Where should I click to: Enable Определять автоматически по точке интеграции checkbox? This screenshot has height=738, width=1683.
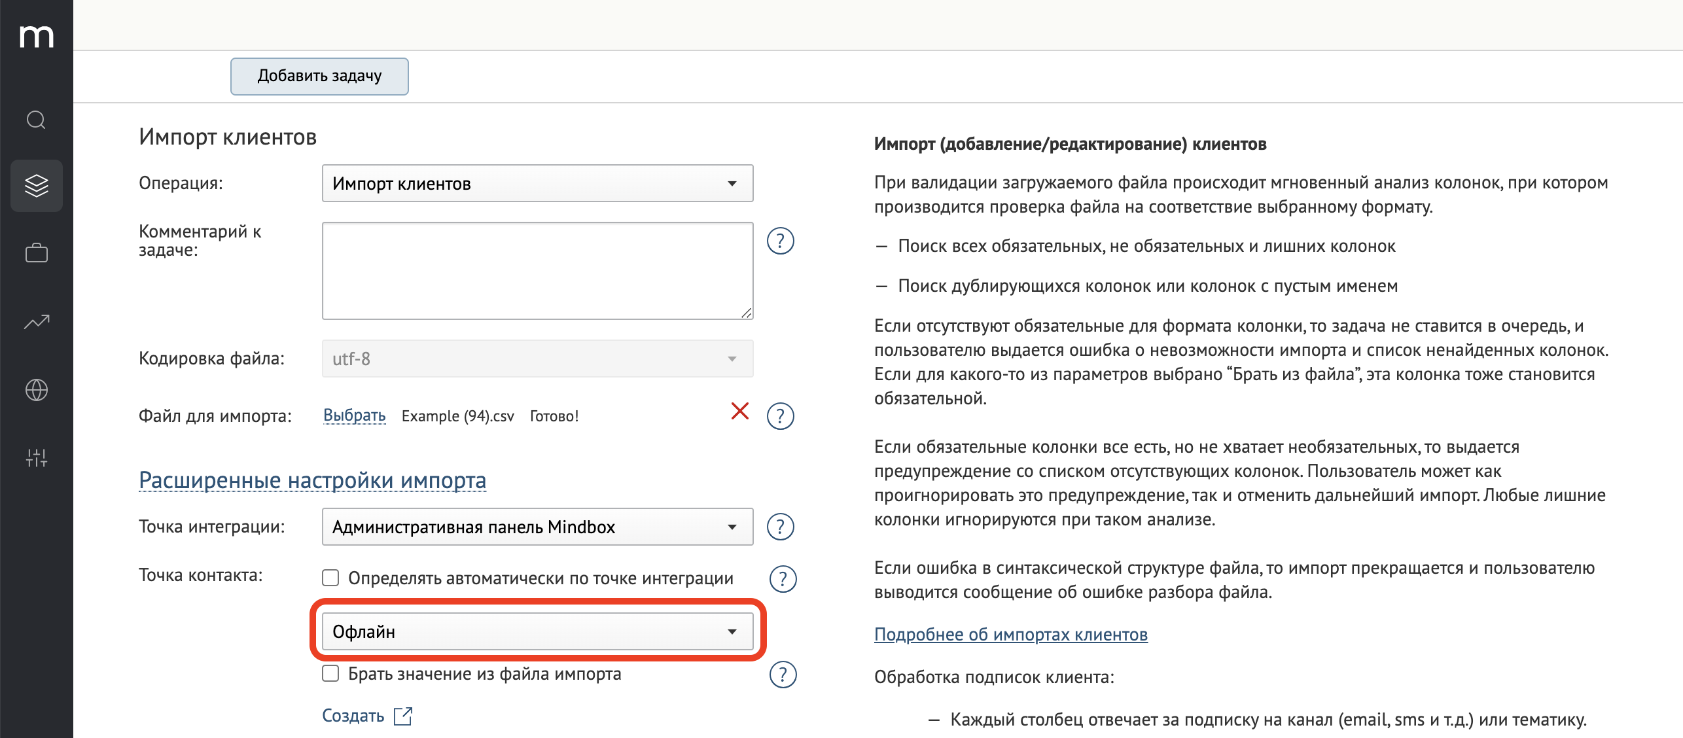point(330,578)
